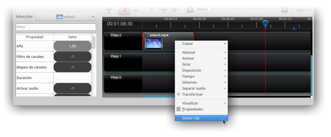Viewport: 331px width, 137px height.
Task: Click the 00:01:08:30 timecode display
Action: (x=120, y=24)
